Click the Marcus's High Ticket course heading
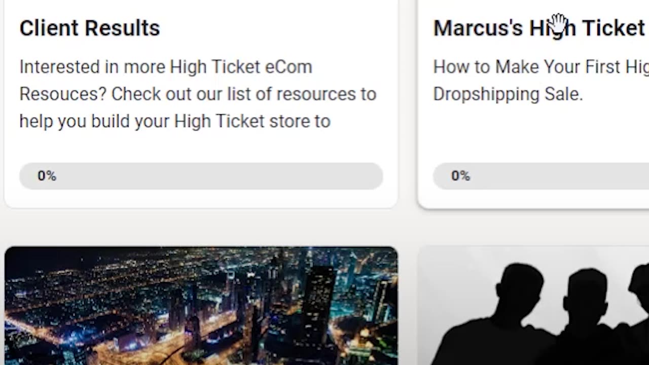Image resolution: width=649 pixels, height=365 pixels. click(x=538, y=28)
